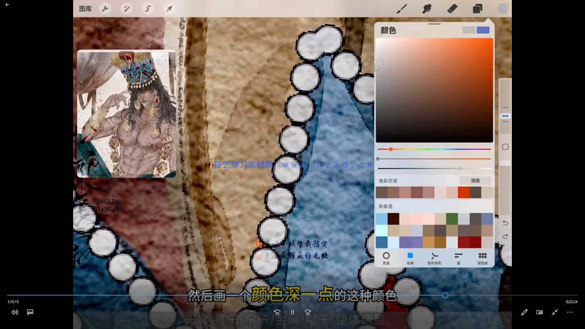The height and width of the screenshot is (329, 585).
Task: Activate the Transform arrow tool
Action: 169,9
